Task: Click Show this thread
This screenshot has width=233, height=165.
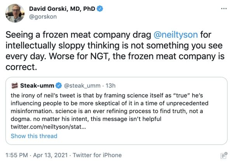Action: pyautogui.click(x=34, y=136)
